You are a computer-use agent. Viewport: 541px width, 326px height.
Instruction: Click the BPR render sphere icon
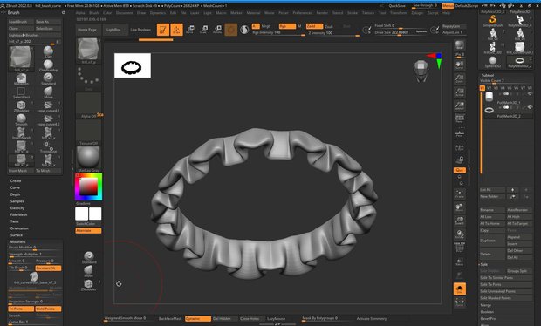(x=459, y=45)
